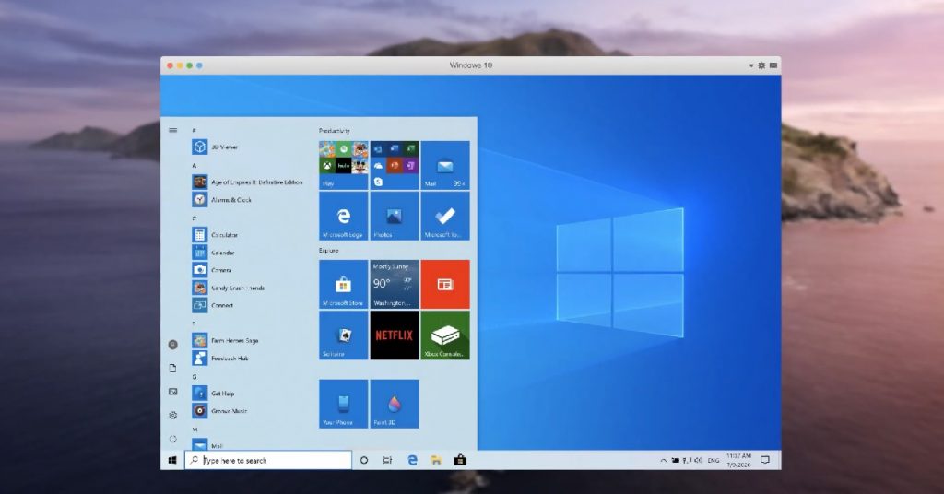Open Settings gear in the Start sidebar

(x=172, y=415)
